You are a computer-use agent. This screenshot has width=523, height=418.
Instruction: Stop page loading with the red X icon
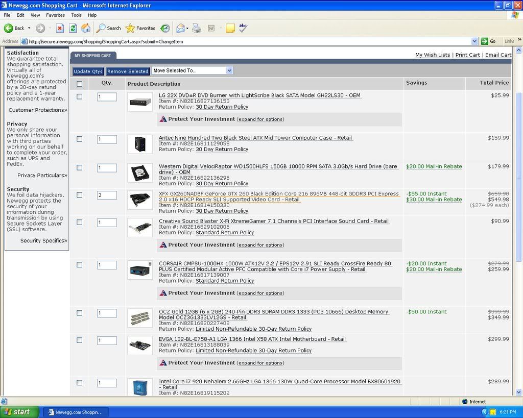coord(60,29)
